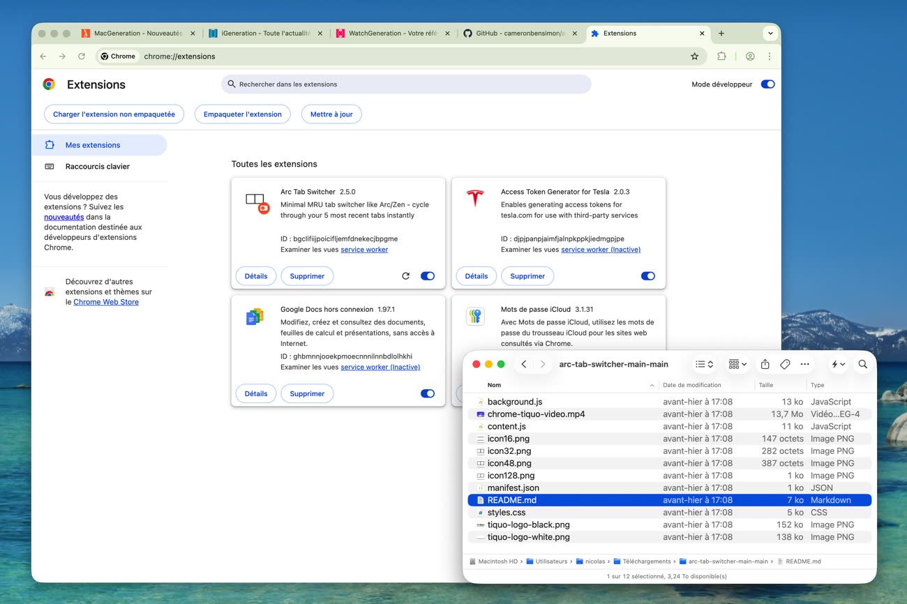Toggle off Google Docs hors connexion
The height and width of the screenshot is (604, 907).
coord(428,393)
